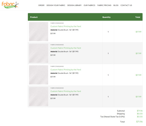Click the Shipping label
146x126 pixels.
(x=121, y=114)
